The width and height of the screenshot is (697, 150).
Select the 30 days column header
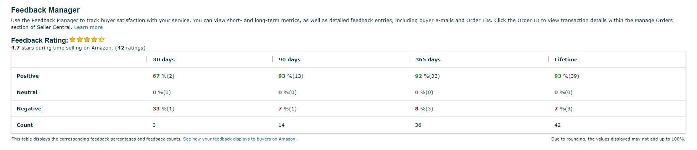[164, 60]
